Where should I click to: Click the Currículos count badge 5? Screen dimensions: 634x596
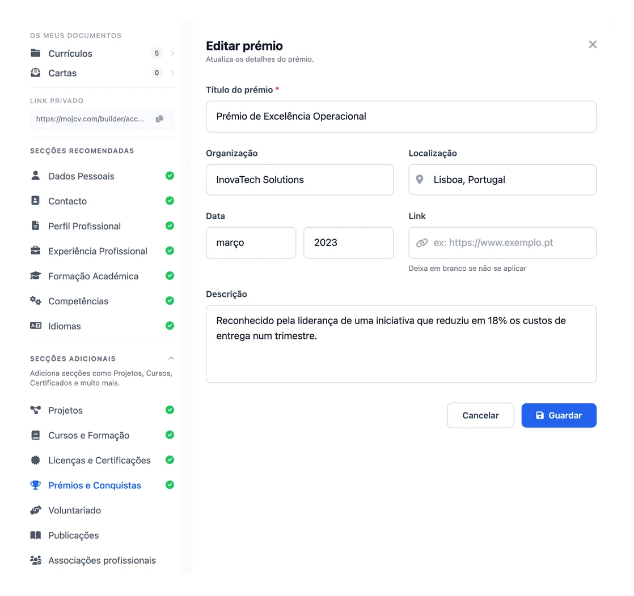(157, 53)
